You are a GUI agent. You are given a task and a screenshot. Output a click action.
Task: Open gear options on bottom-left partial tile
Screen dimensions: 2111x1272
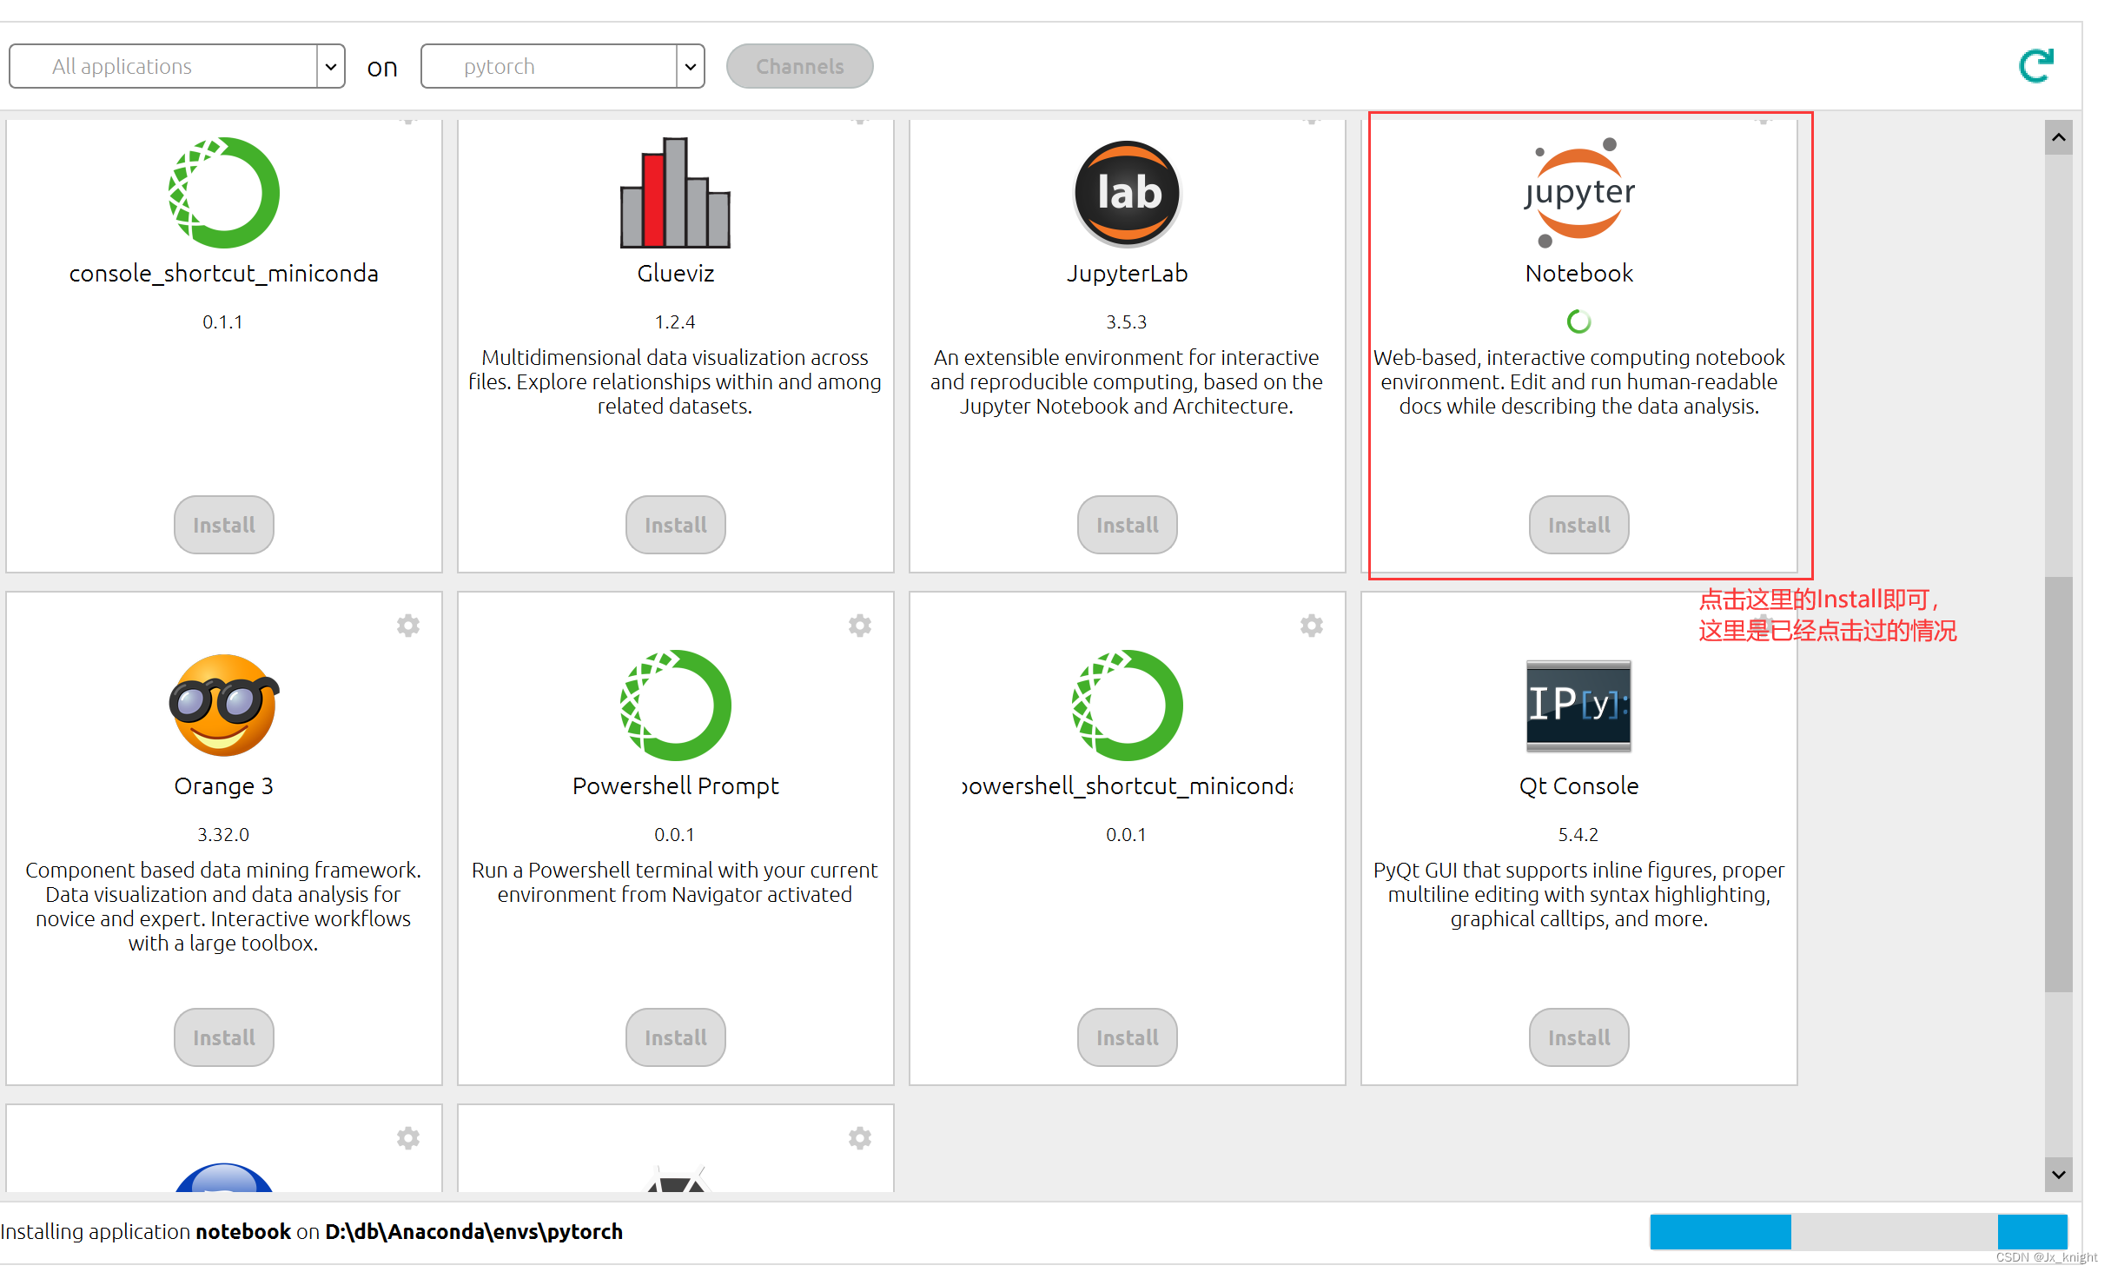click(x=408, y=1138)
